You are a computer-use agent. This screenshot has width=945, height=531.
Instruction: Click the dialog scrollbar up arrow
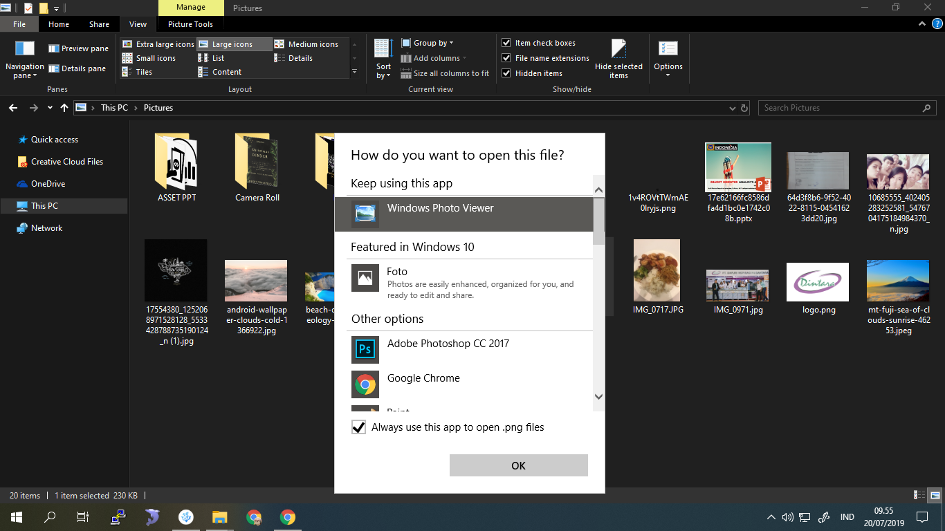pyautogui.click(x=599, y=190)
